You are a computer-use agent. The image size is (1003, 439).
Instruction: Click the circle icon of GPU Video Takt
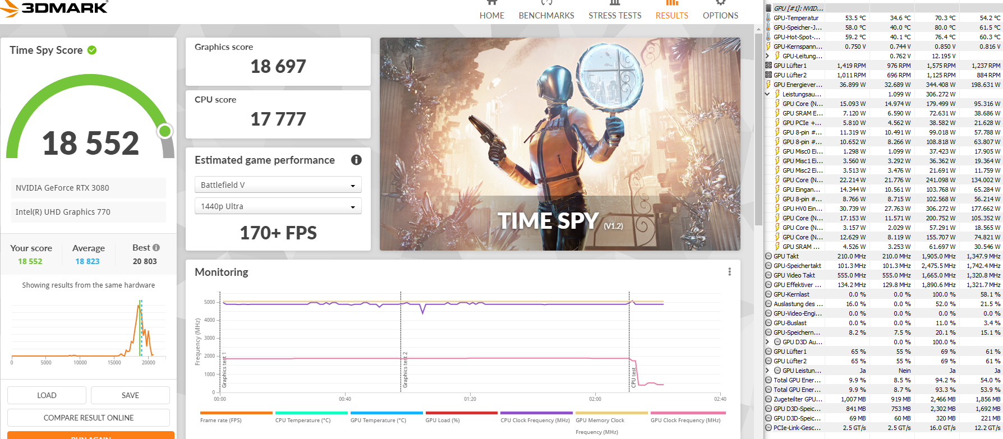point(769,275)
